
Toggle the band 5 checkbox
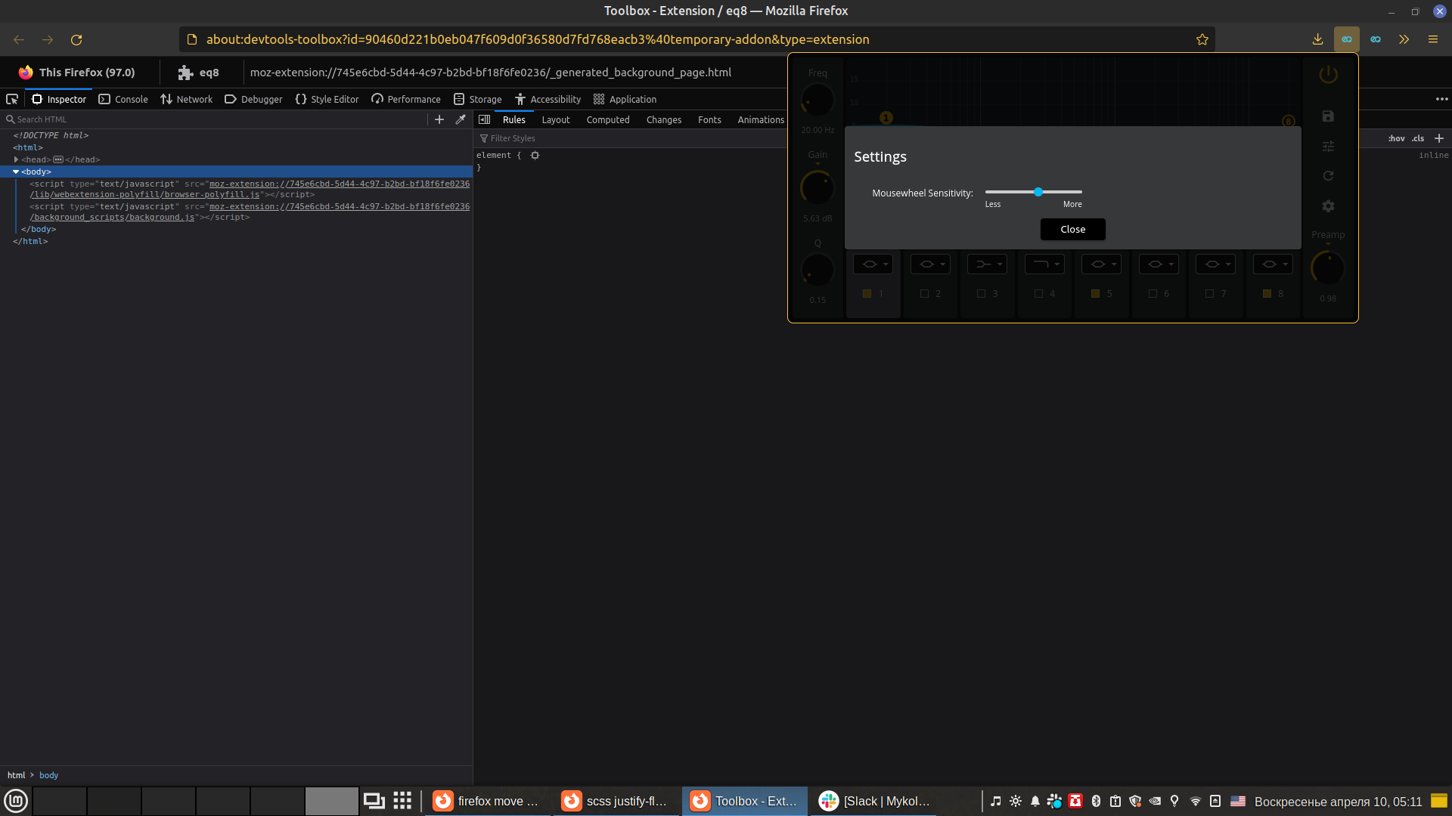pyautogui.click(x=1095, y=294)
